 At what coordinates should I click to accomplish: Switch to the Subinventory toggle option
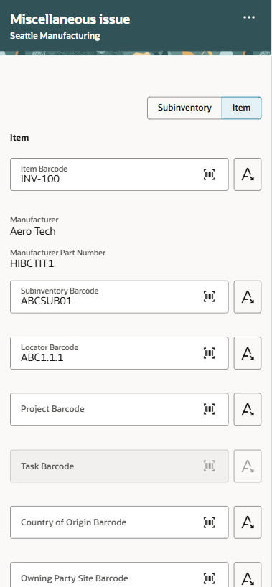pos(184,108)
